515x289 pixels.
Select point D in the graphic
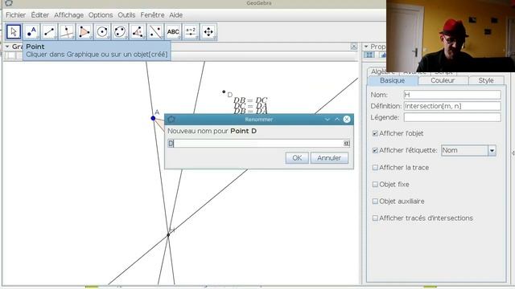[224, 92]
